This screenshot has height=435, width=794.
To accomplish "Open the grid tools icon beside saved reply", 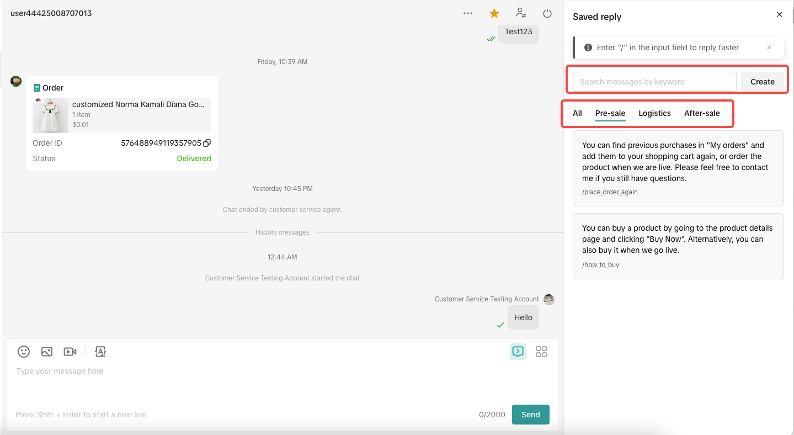I will point(541,352).
